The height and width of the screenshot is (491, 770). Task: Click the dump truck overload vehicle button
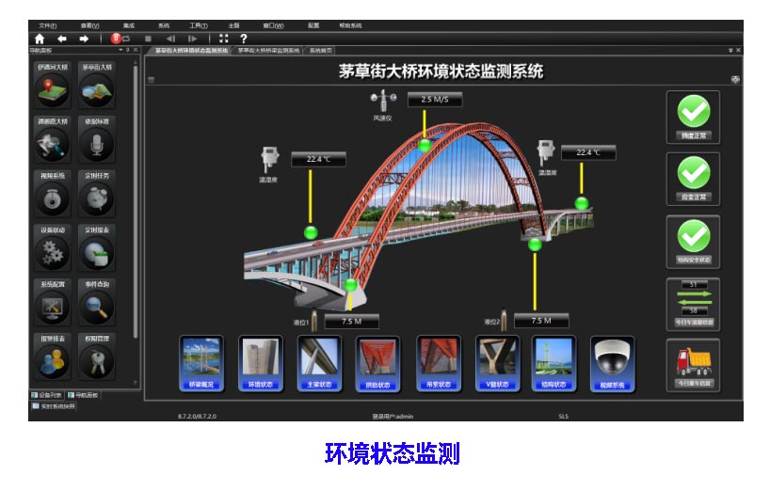coord(693,363)
